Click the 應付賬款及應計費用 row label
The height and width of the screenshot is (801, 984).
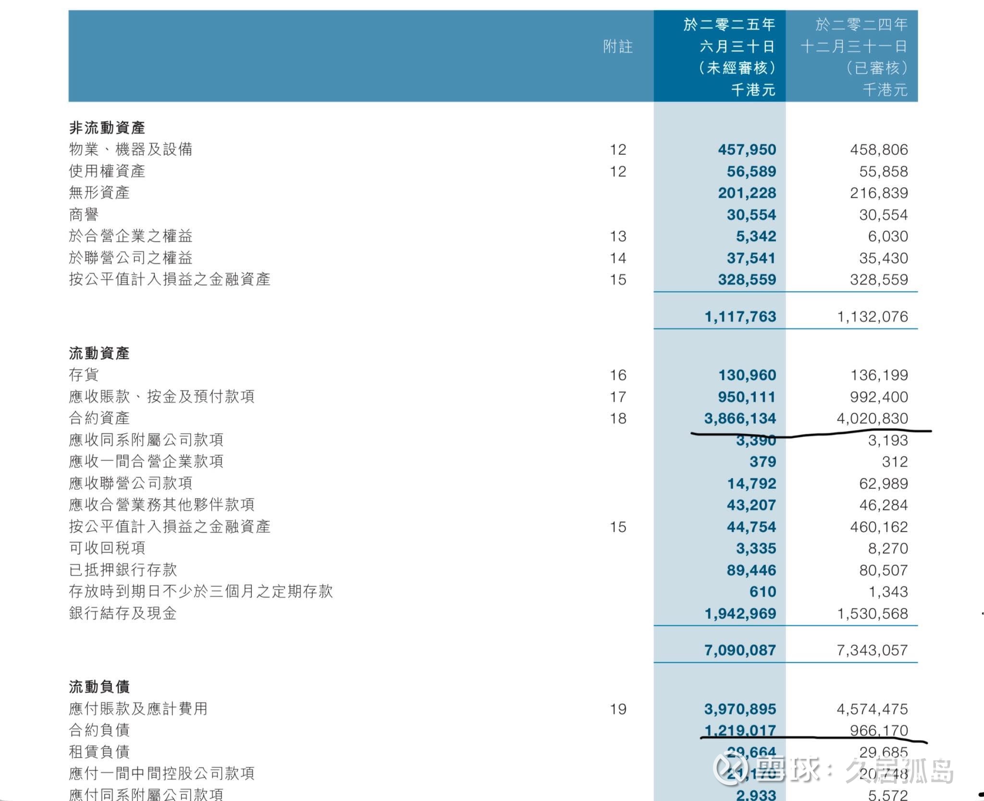138,709
